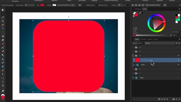The image size is (181, 102).
Task: Select the Flood Select wand tool
Action: click(x=3, y=29)
